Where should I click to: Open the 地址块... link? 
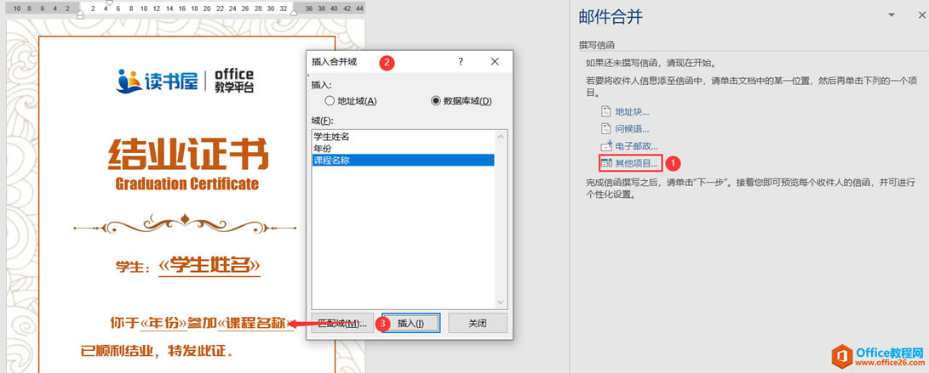point(632,111)
